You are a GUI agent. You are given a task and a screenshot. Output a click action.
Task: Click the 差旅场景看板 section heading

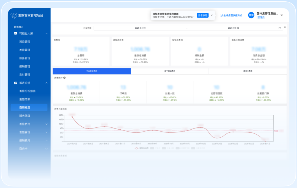(61, 156)
